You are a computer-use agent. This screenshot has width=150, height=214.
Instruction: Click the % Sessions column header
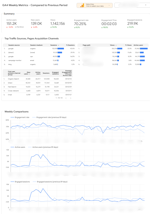[x=70, y=45]
